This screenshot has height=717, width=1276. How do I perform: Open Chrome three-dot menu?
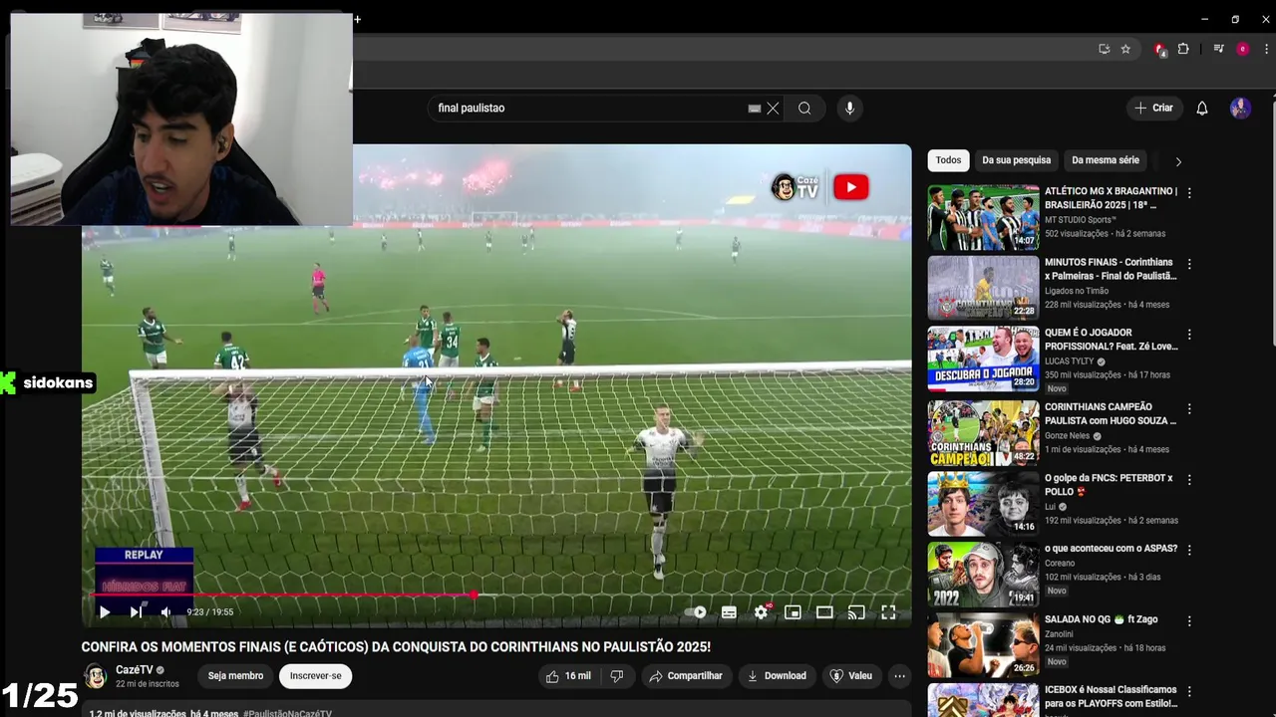tap(1266, 49)
